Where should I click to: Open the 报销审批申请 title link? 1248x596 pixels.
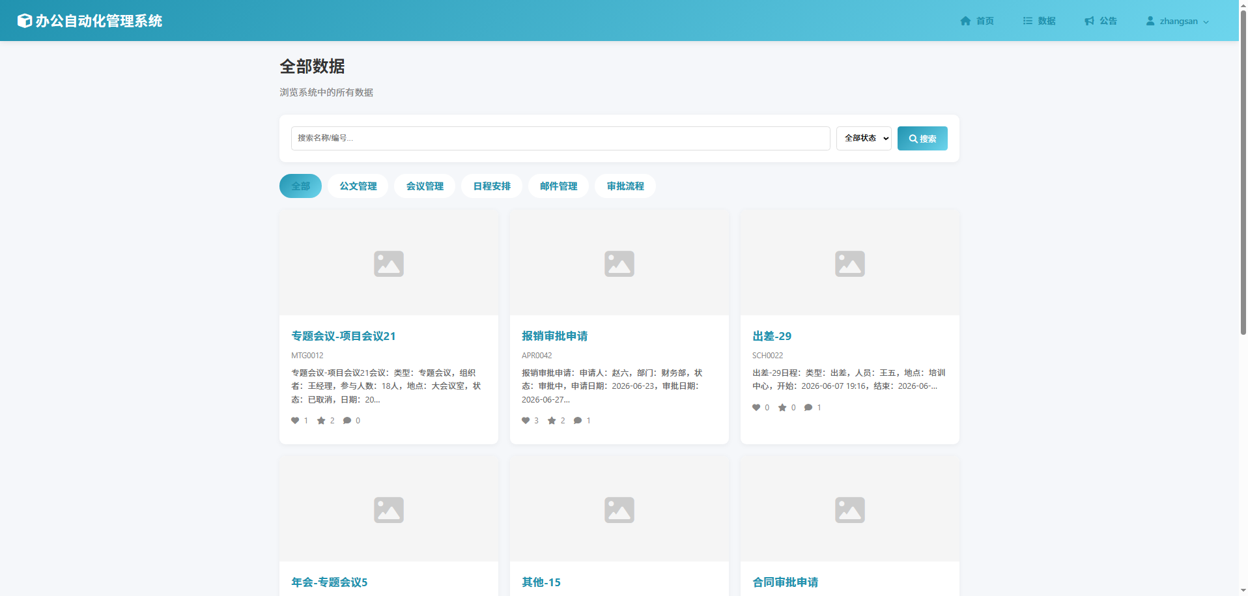[x=554, y=336]
